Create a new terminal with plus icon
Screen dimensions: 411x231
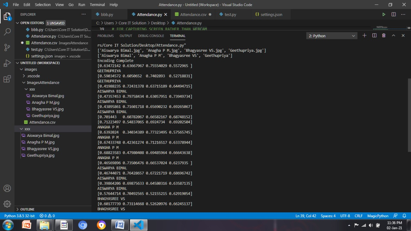pos(364,36)
